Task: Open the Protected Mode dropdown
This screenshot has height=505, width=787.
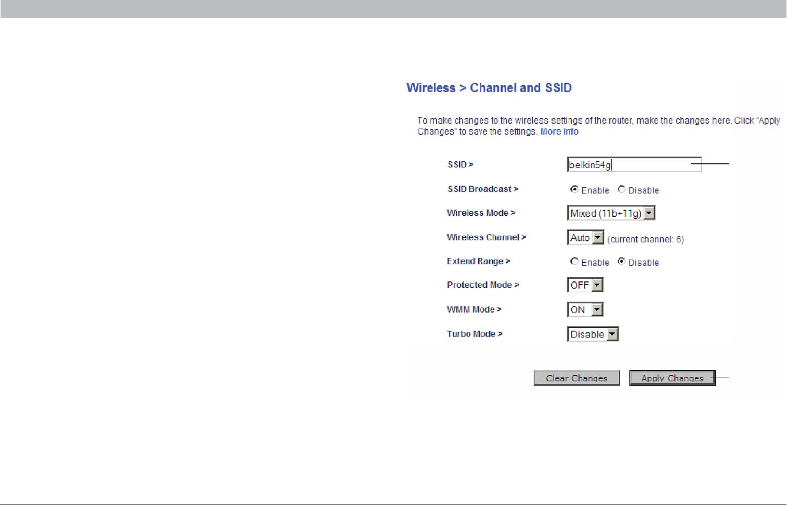Action: pyautogui.click(x=585, y=285)
